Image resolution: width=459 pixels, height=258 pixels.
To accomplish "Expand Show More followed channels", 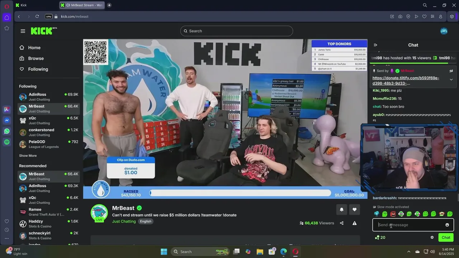I will (28, 156).
